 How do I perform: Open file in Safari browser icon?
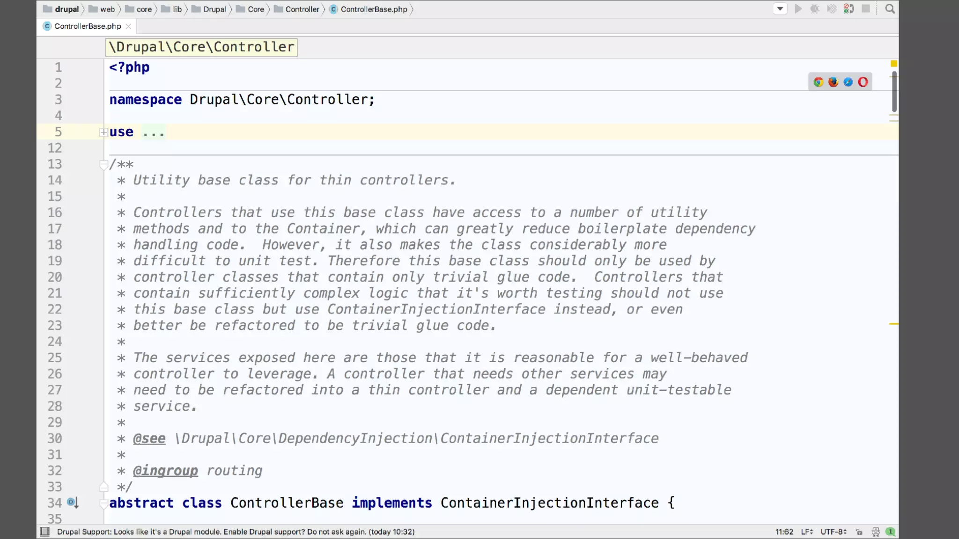click(848, 82)
